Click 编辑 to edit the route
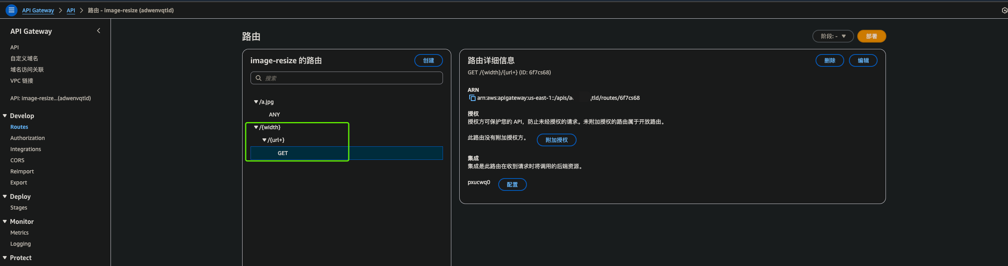The image size is (1008, 266). [x=863, y=60]
